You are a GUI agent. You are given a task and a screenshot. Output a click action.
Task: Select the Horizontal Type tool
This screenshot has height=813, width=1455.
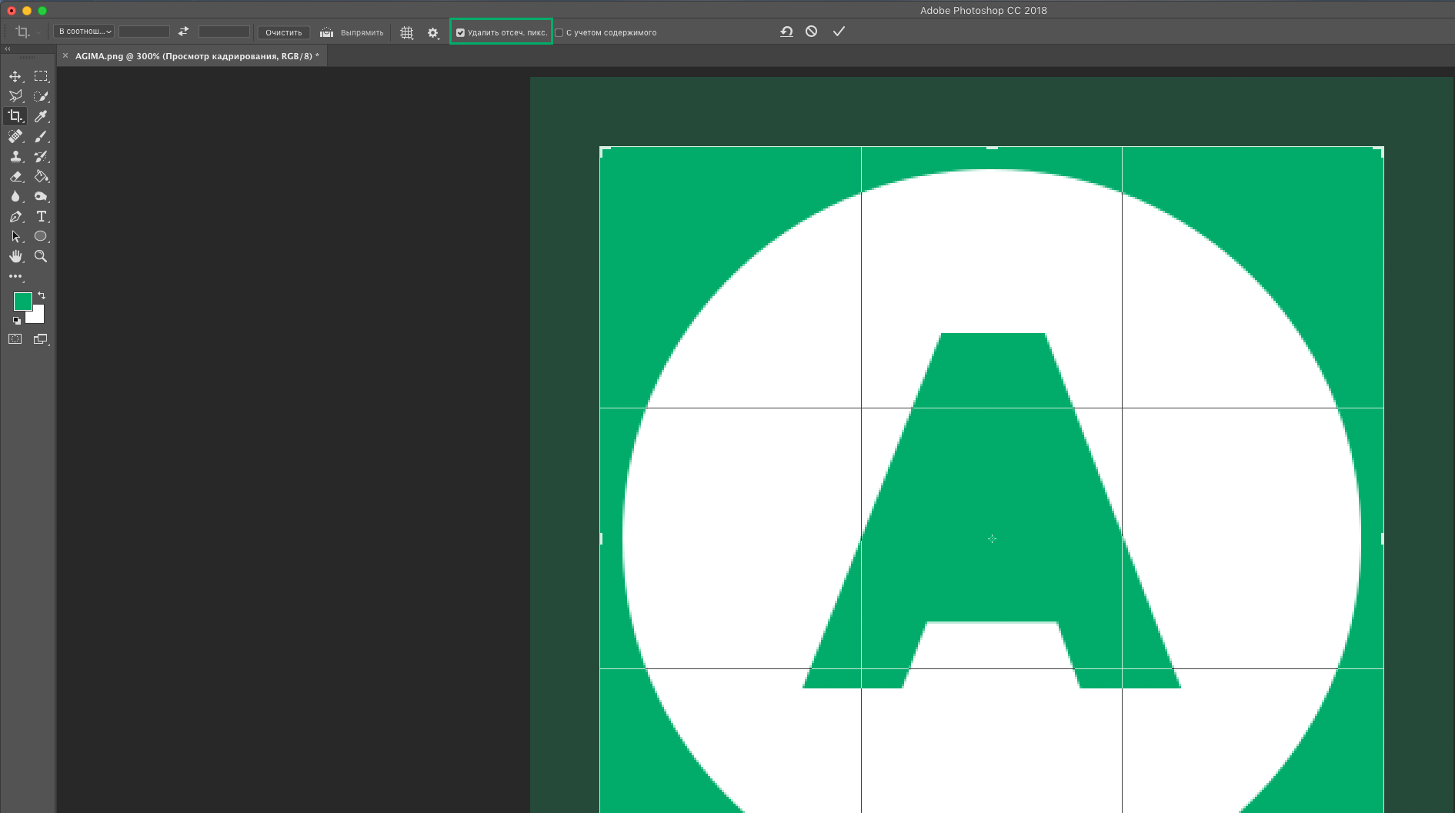[x=42, y=216]
